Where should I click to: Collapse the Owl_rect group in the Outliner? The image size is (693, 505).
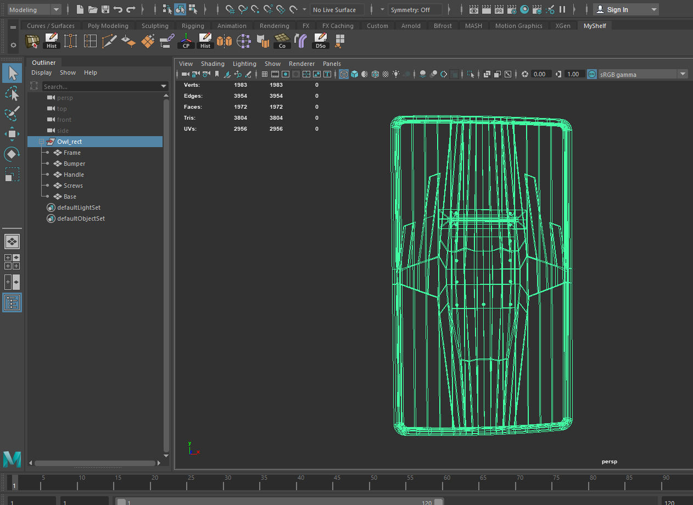[x=42, y=142]
